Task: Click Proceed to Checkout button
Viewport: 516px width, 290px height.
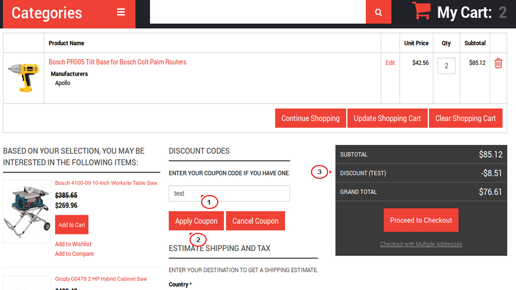Action: [x=421, y=220]
